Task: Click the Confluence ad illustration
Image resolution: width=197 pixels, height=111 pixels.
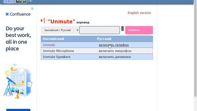Action: 18,81
